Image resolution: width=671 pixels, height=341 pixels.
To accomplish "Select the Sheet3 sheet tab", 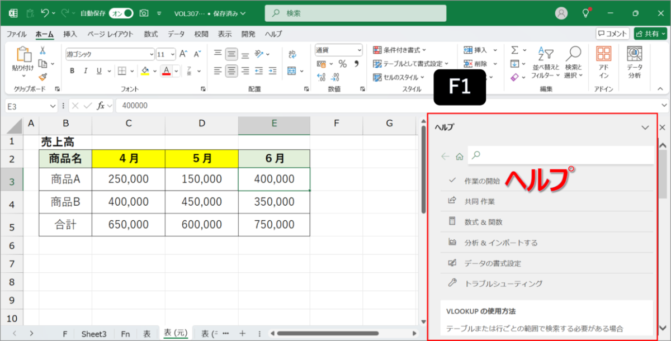I will click(x=93, y=333).
